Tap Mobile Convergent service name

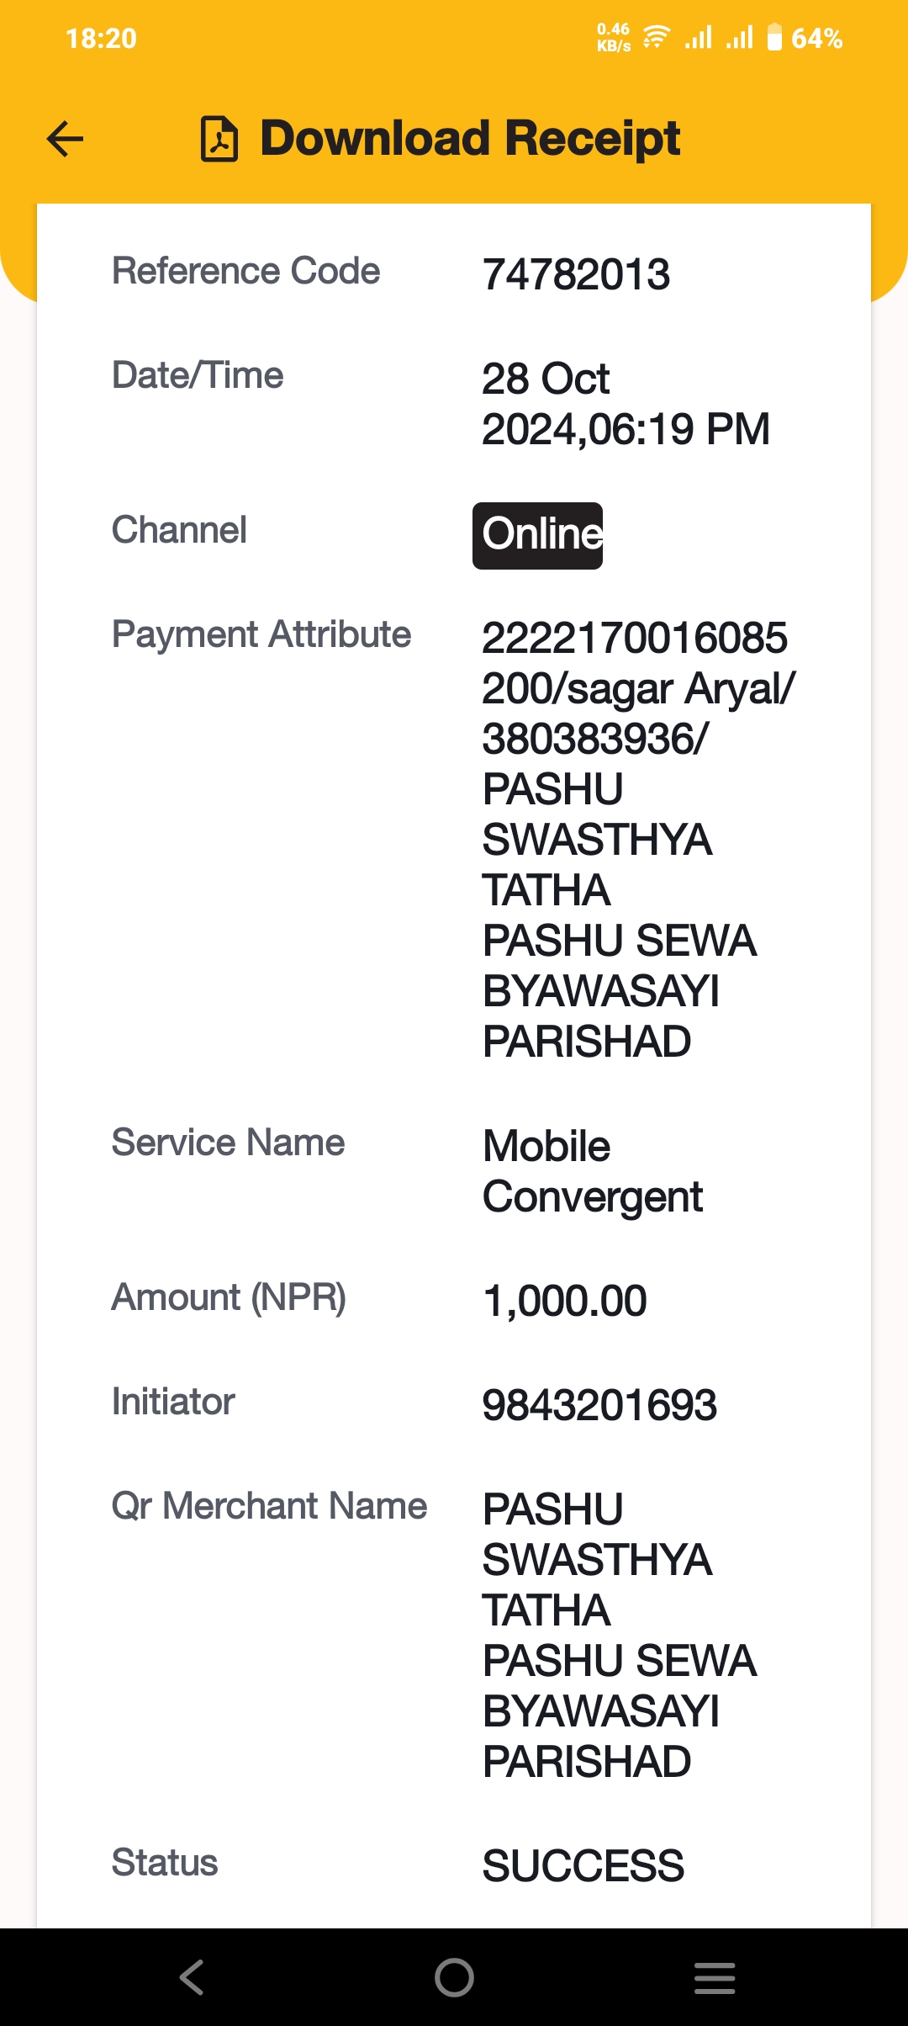pyautogui.click(x=593, y=1171)
